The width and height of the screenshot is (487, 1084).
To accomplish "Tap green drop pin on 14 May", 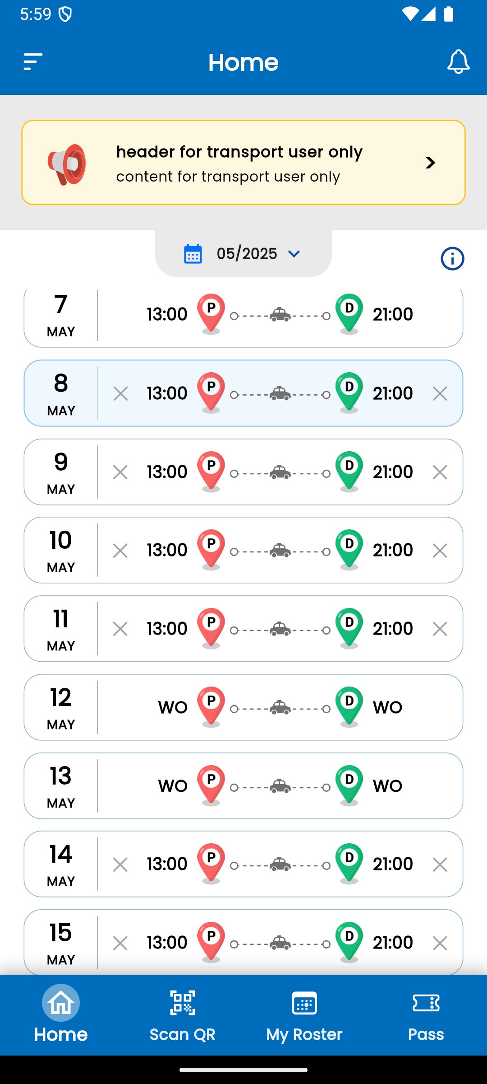I will click(x=349, y=862).
